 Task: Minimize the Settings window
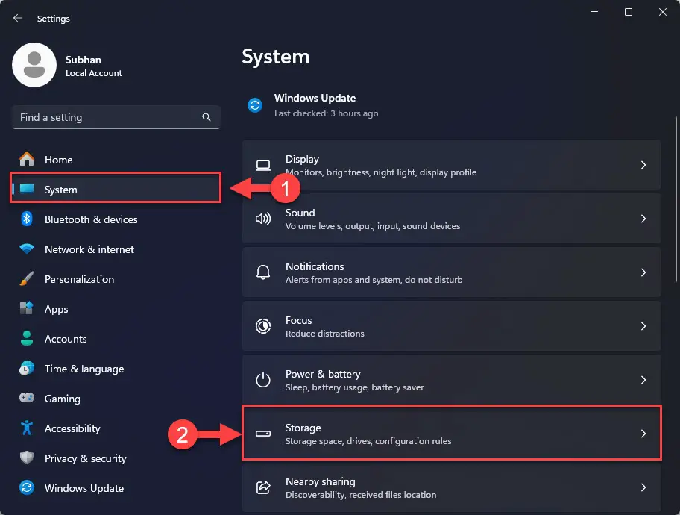tap(594, 12)
